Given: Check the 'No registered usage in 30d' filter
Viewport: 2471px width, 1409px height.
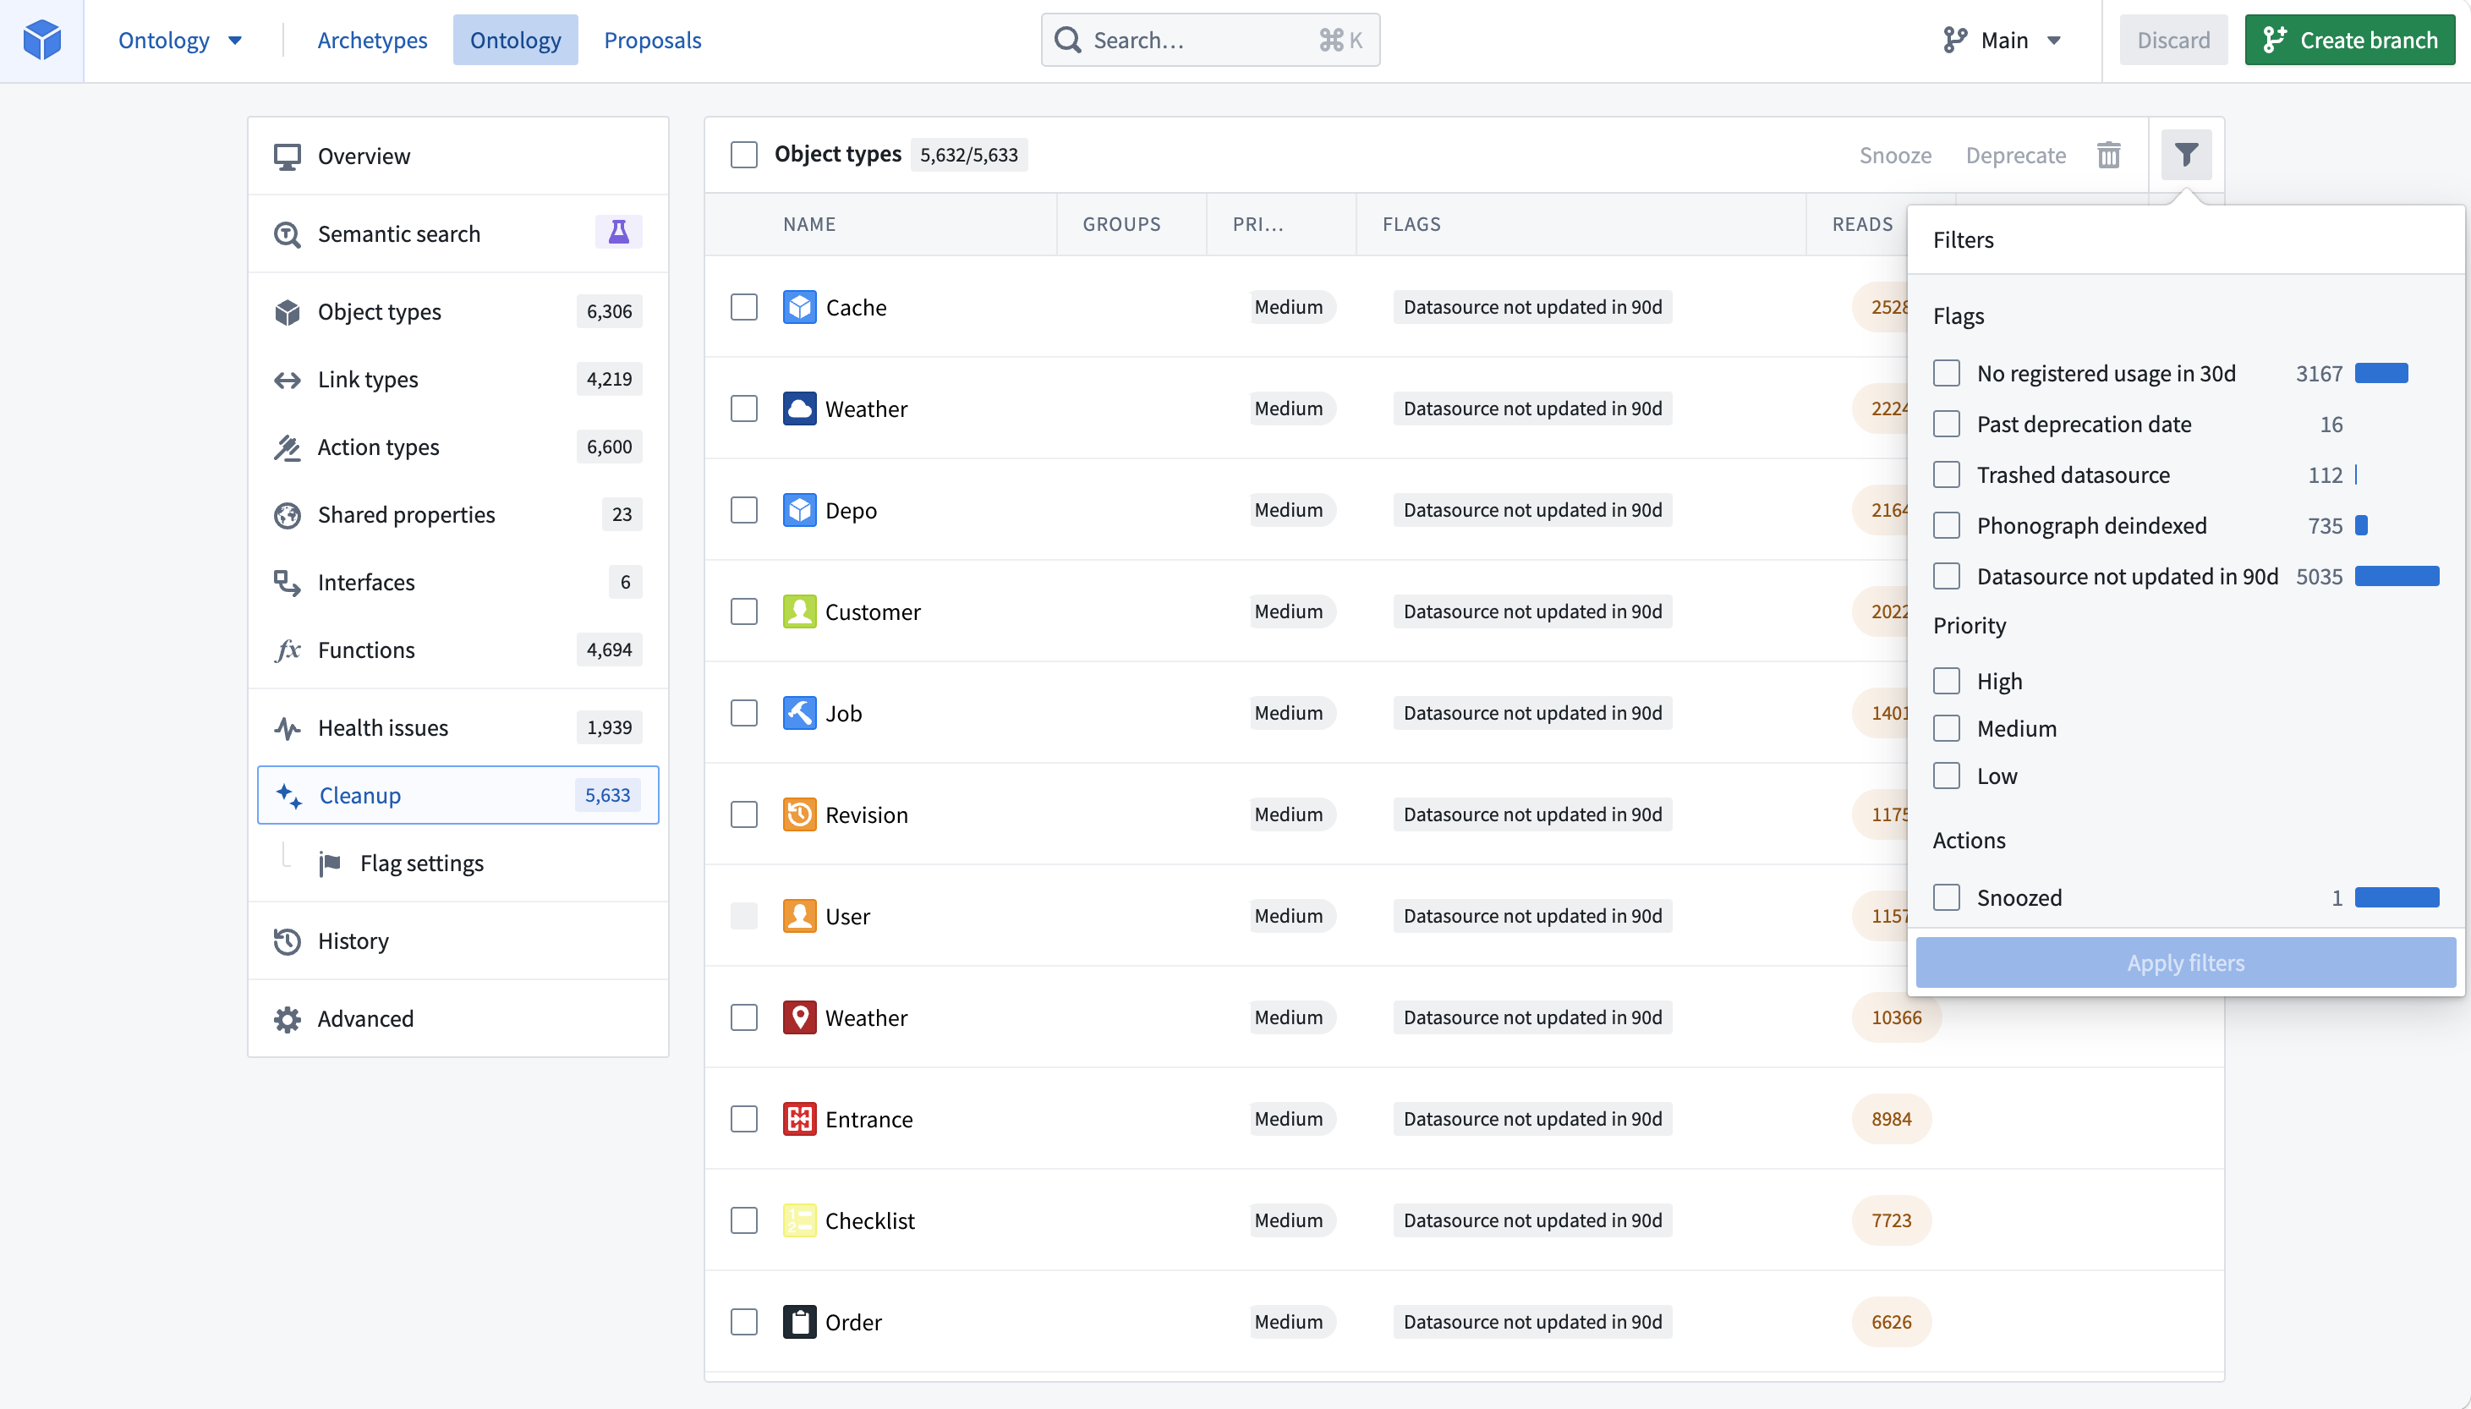Looking at the screenshot, I should click(x=1946, y=374).
